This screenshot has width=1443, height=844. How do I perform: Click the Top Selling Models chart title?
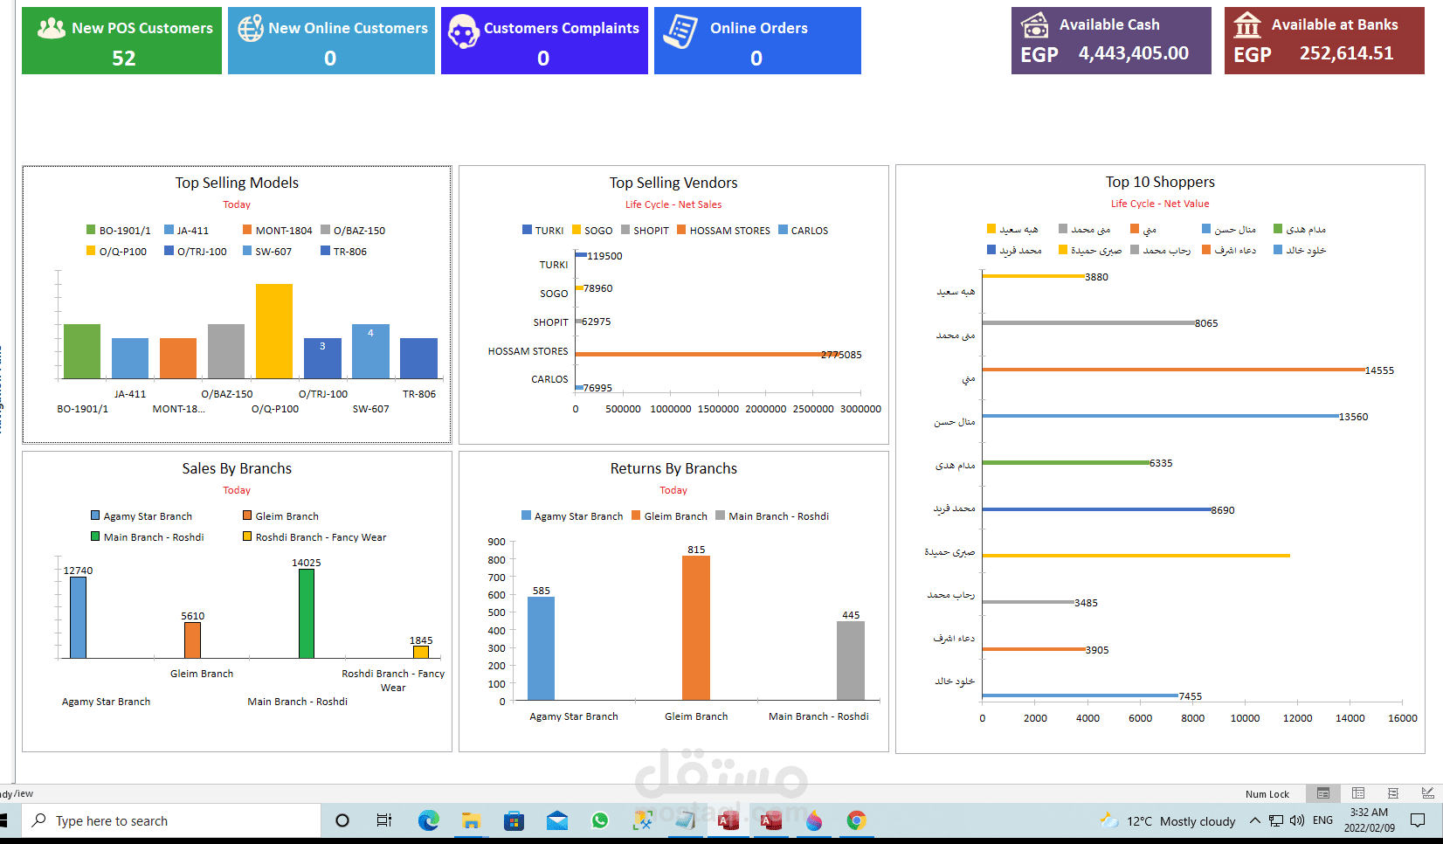[237, 183]
